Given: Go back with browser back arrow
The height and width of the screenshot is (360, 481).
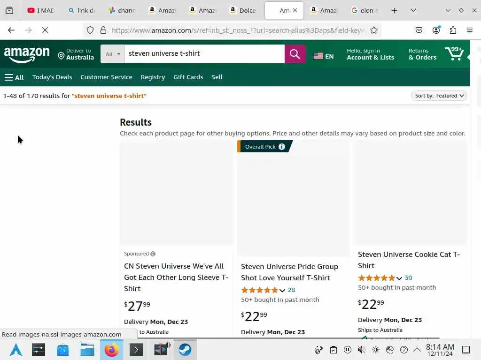Looking at the screenshot, I should (11, 30).
